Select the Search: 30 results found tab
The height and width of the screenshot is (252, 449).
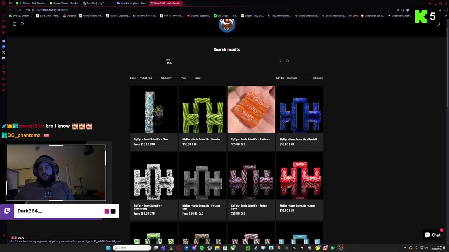coord(166,3)
